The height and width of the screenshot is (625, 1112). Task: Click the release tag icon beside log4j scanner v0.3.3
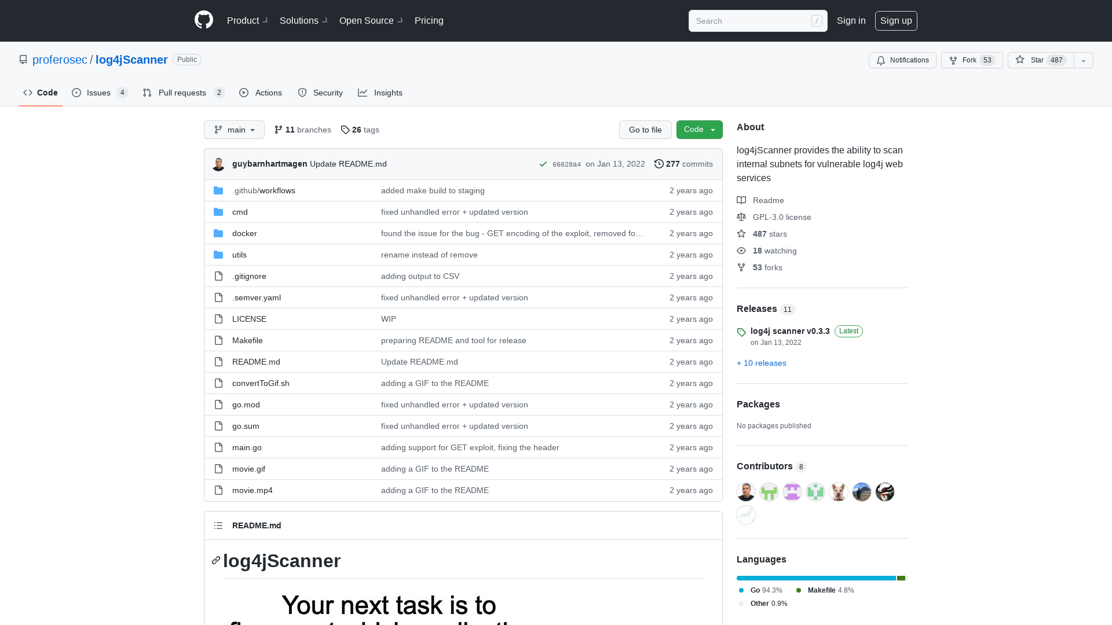click(x=741, y=332)
